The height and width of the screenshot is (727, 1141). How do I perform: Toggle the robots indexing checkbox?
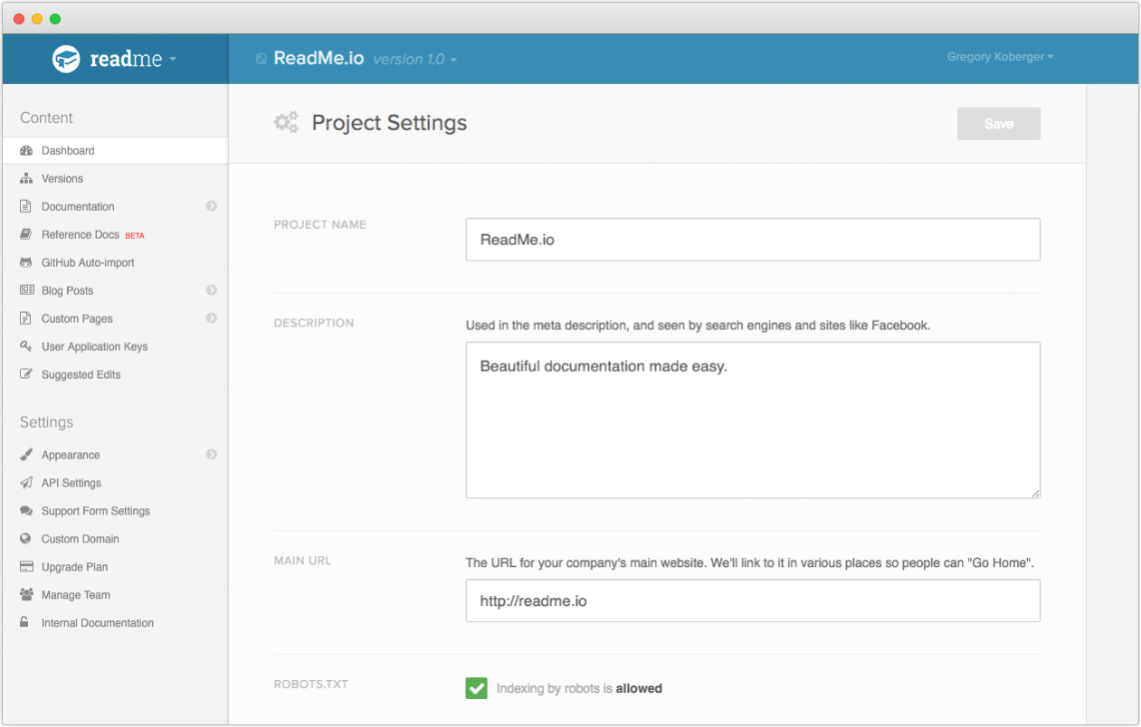[477, 688]
